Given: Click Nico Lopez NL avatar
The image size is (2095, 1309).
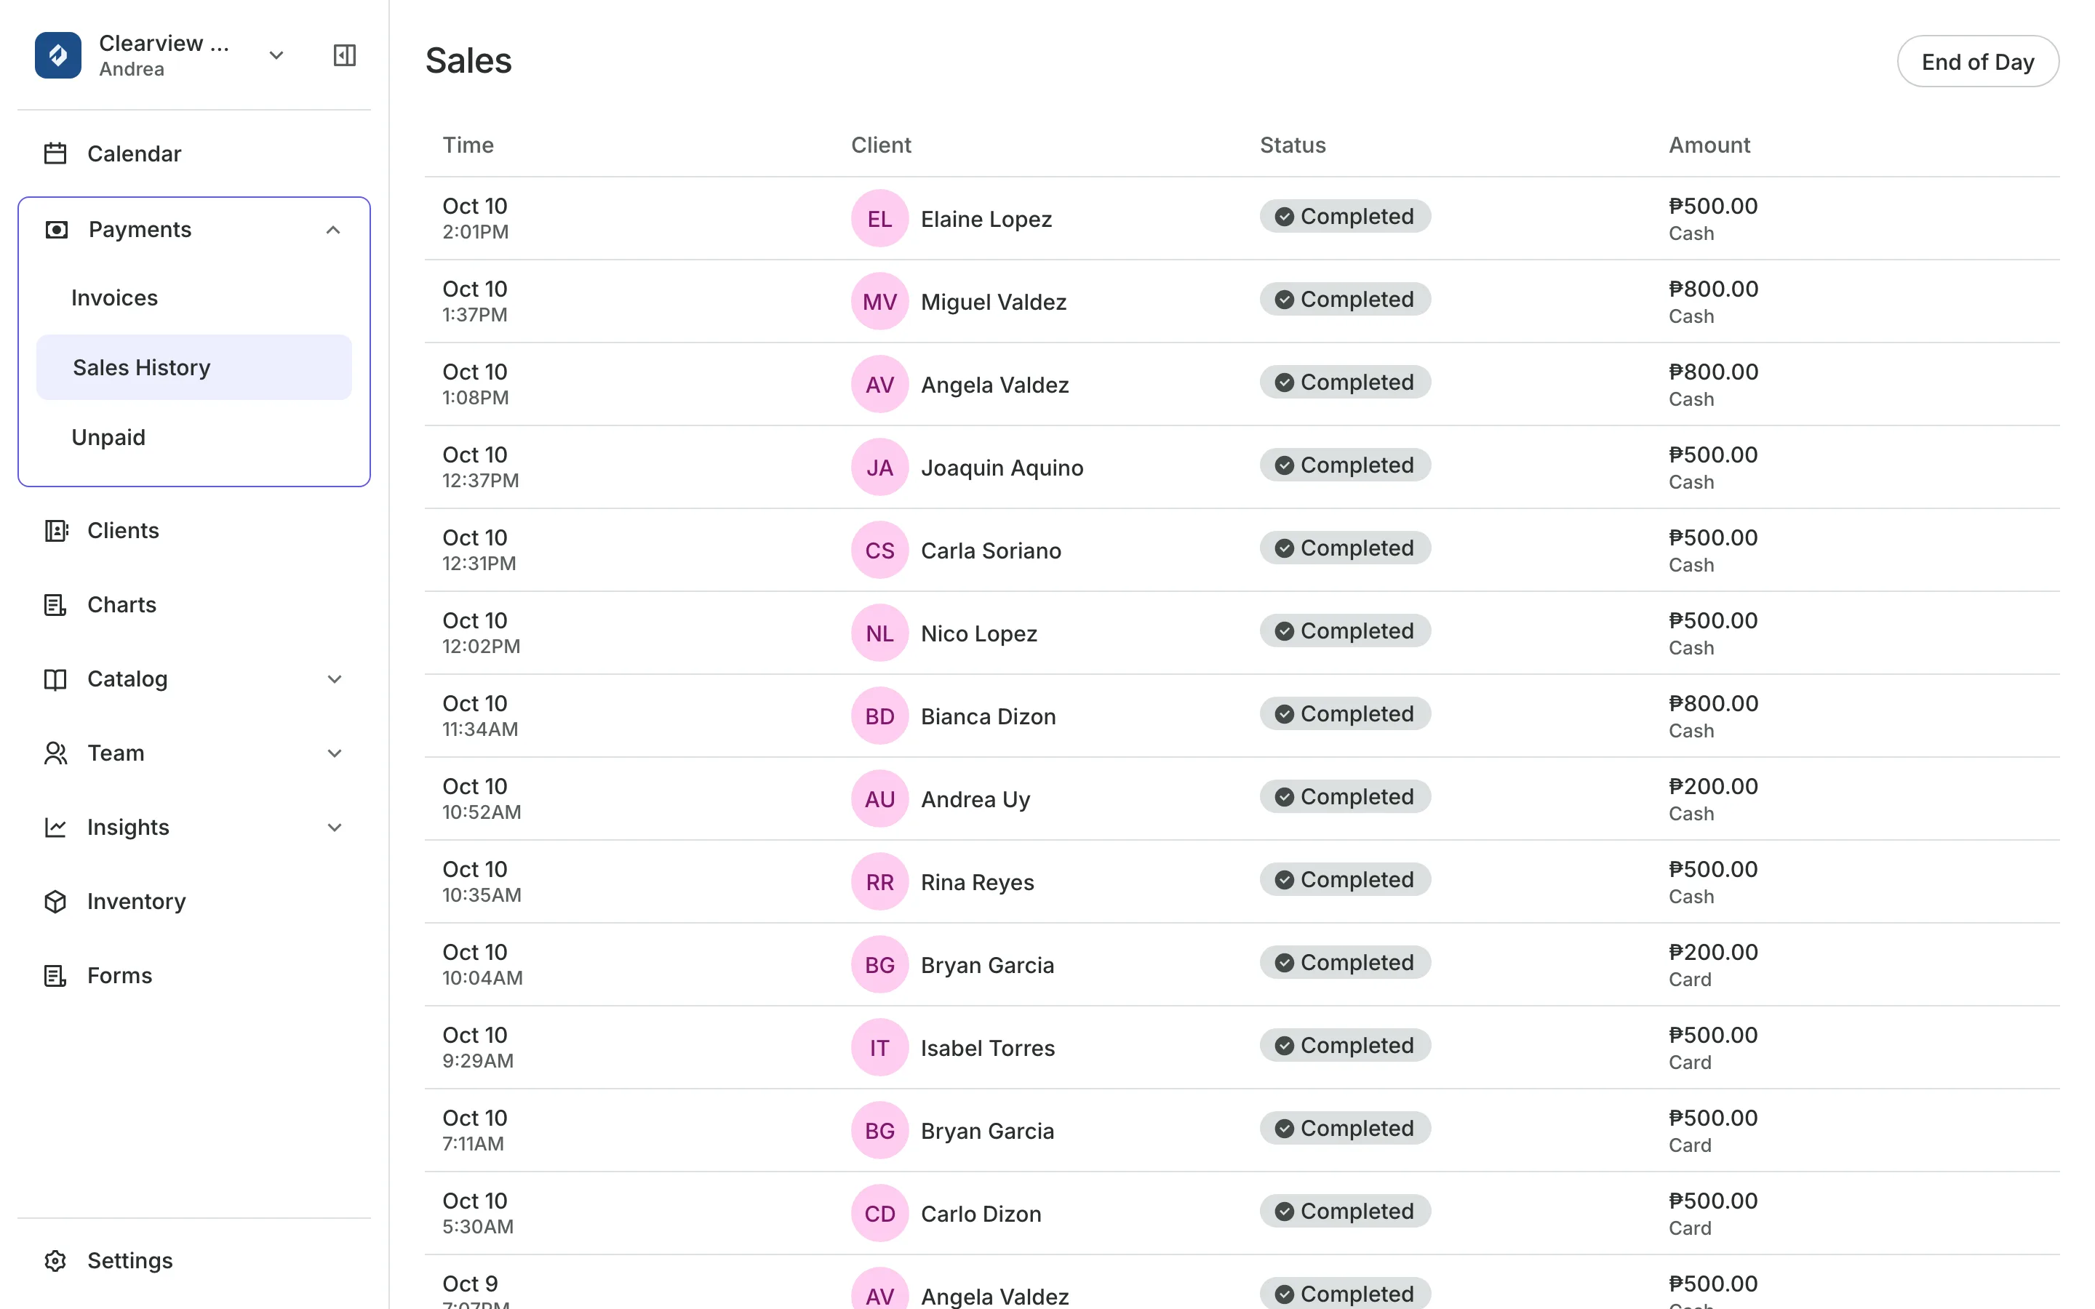Looking at the screenshot, I should pos(879,633).
